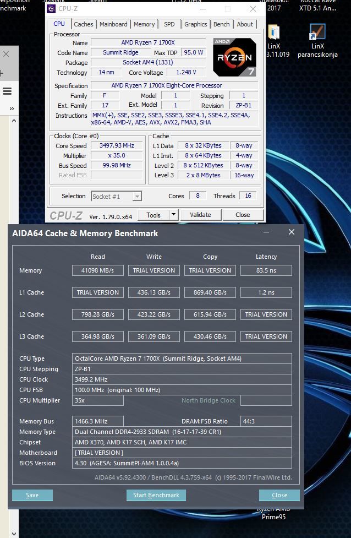
Task: Click the scroll down arrow on left scrollbar
Action: click(x=14, y=534)
